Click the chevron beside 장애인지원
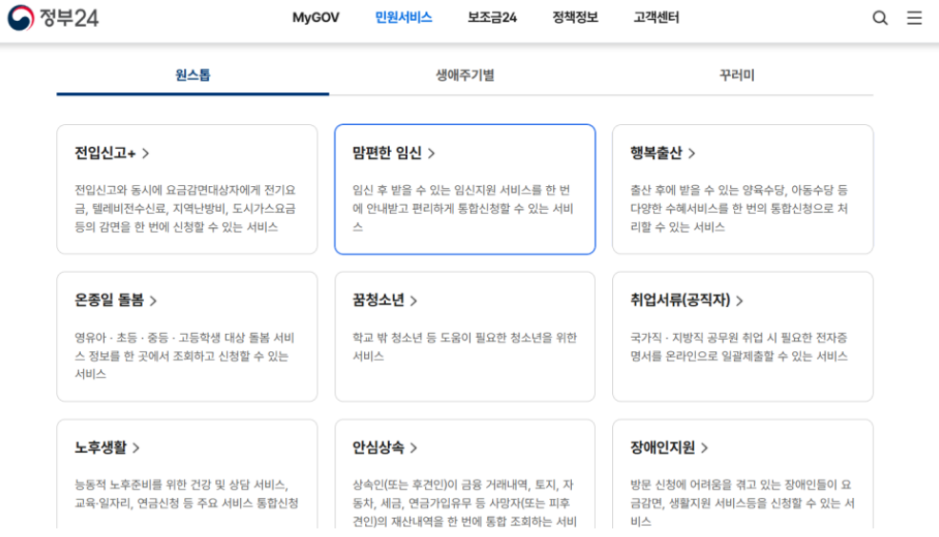 click(704, 447)
